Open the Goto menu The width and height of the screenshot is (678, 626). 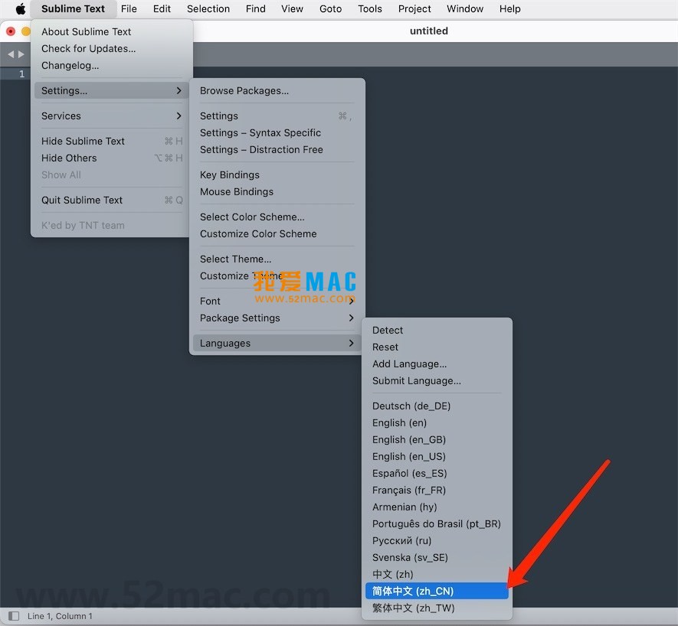(330, 8)
